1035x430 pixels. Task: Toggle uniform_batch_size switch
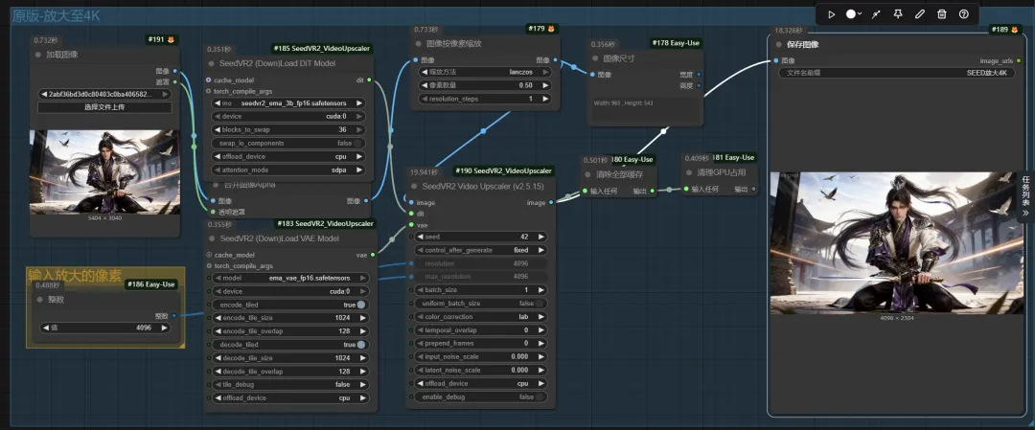click(x=540, y=304)
